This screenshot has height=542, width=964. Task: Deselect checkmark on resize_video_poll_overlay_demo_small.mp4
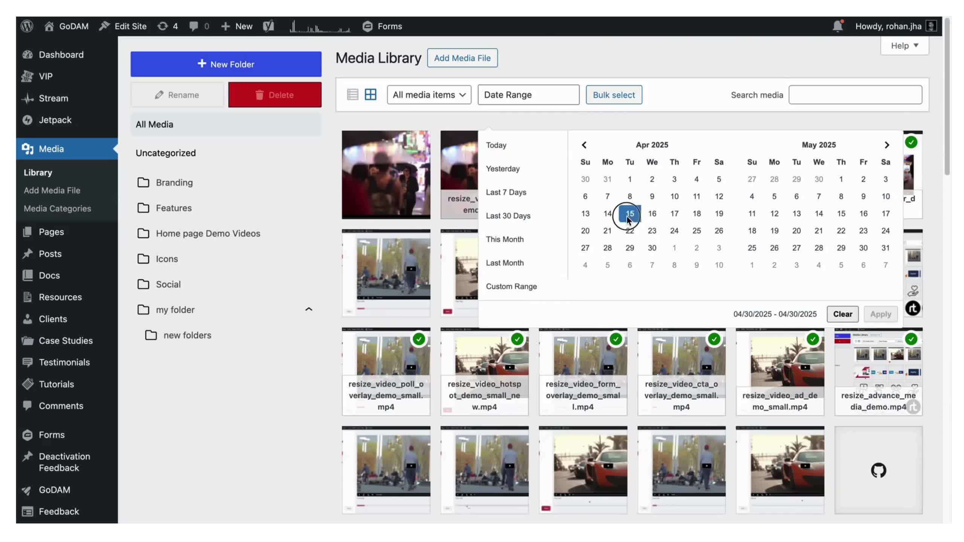pos(419,339)
